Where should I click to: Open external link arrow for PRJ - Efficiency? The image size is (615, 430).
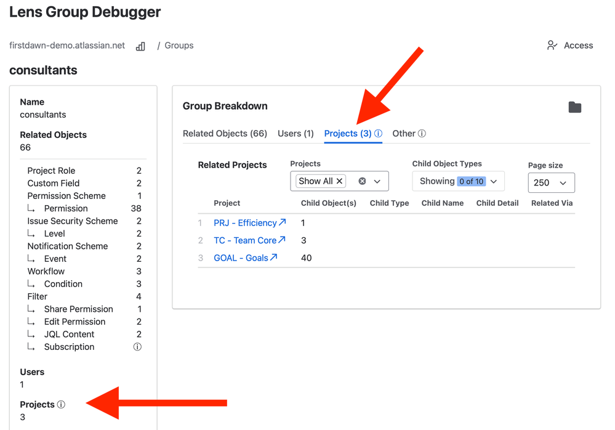[x=283, y=222]
